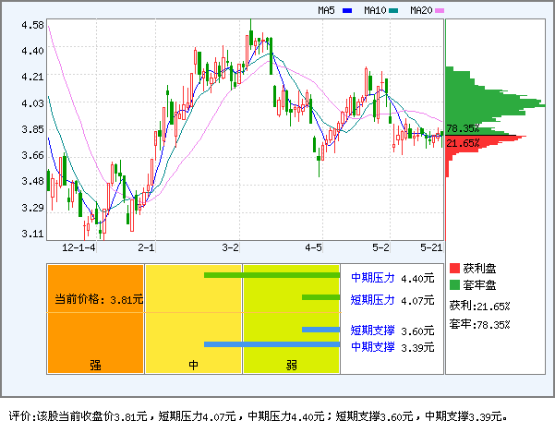Click the 78.35% label on chip distribution
The image size is (555, 421).
coord(463,128)
